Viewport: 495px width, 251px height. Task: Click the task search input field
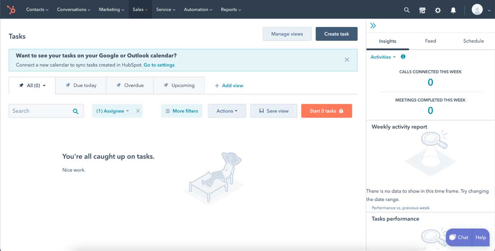coord(41,111)
